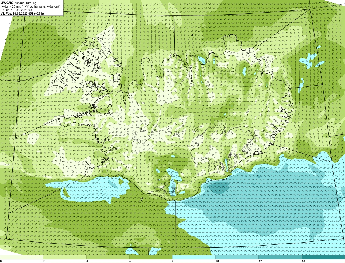Image resolution: width=345 pixels, height=263 pixels.
Task: Select the "VT: Fös. 20.06.2025 05Z (+29 h)" line
Action: (x=22, y=13)
